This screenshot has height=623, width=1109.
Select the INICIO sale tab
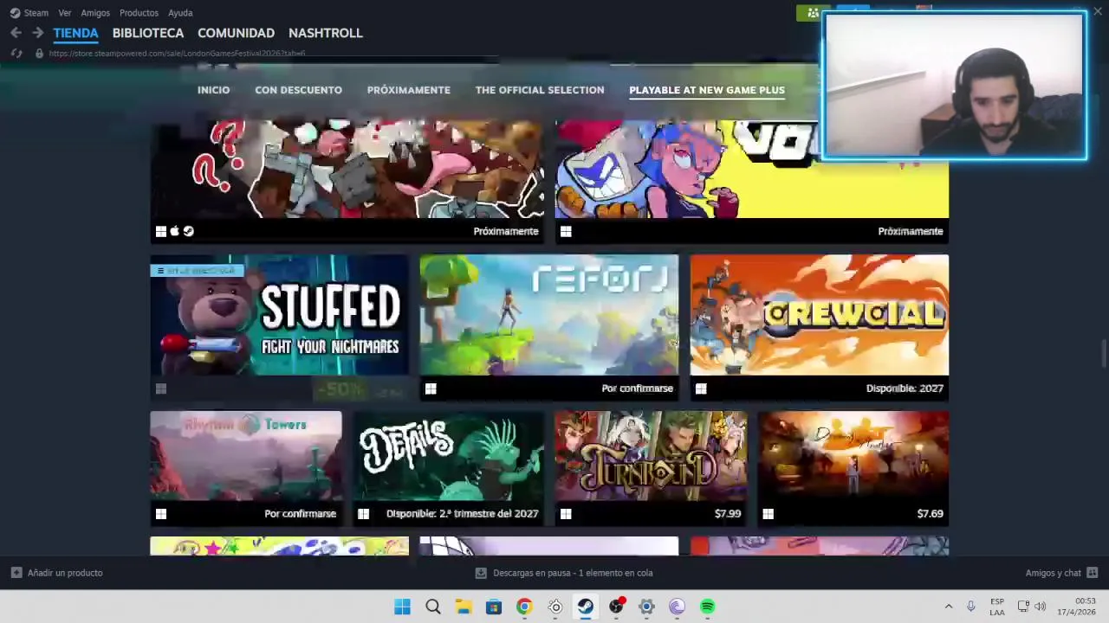click(x=213, y=90)
